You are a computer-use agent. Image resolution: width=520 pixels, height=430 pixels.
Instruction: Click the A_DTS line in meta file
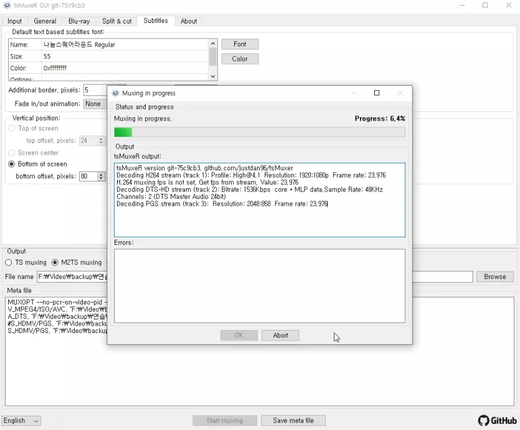coord(57,316)
